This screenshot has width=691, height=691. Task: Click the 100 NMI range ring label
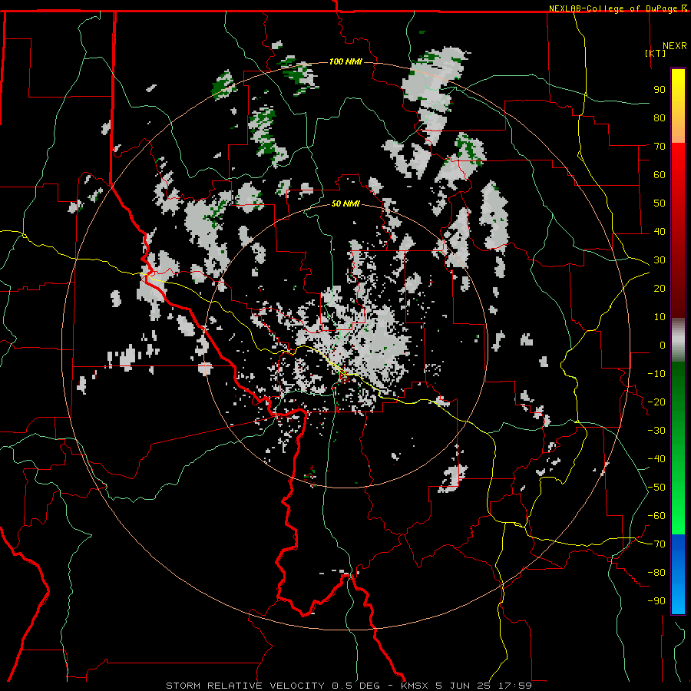pyautogui.click(x=345, y=61)
